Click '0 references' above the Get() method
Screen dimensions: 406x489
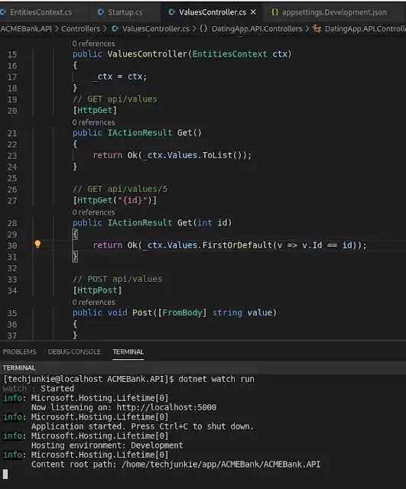[93, 122]
